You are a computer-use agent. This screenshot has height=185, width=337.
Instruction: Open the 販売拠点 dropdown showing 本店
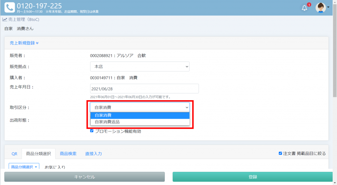click(140, 66)
